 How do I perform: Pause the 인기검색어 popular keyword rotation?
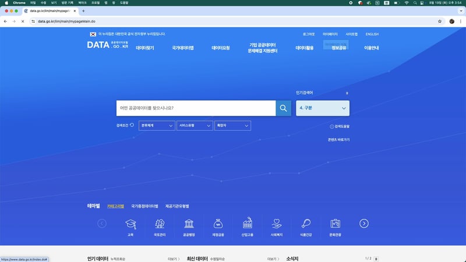[x=347, y=93]
